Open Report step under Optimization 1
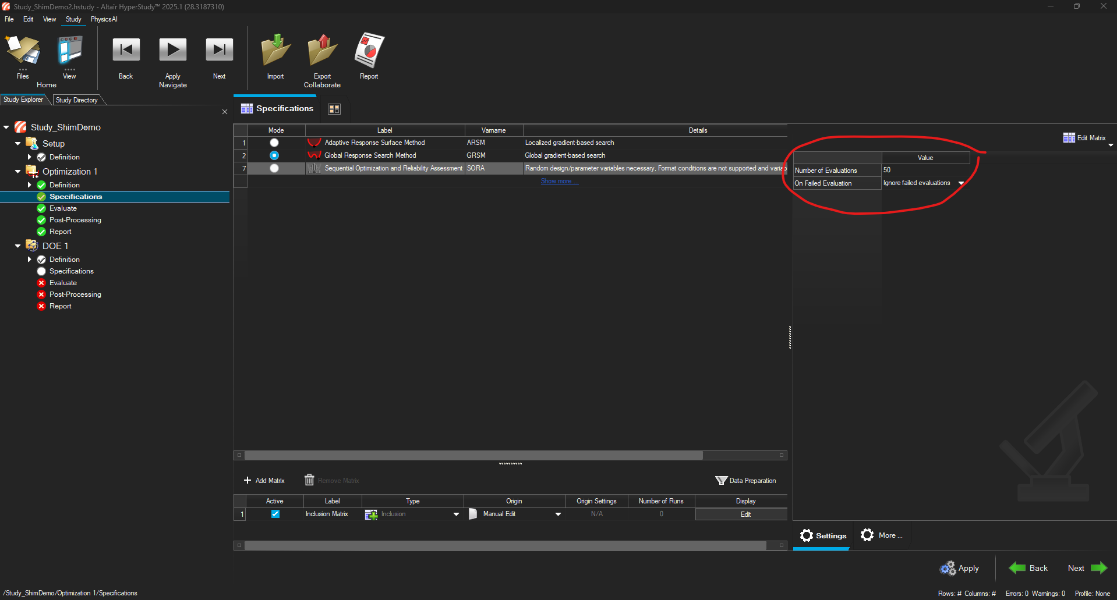 tap(60, 232)
